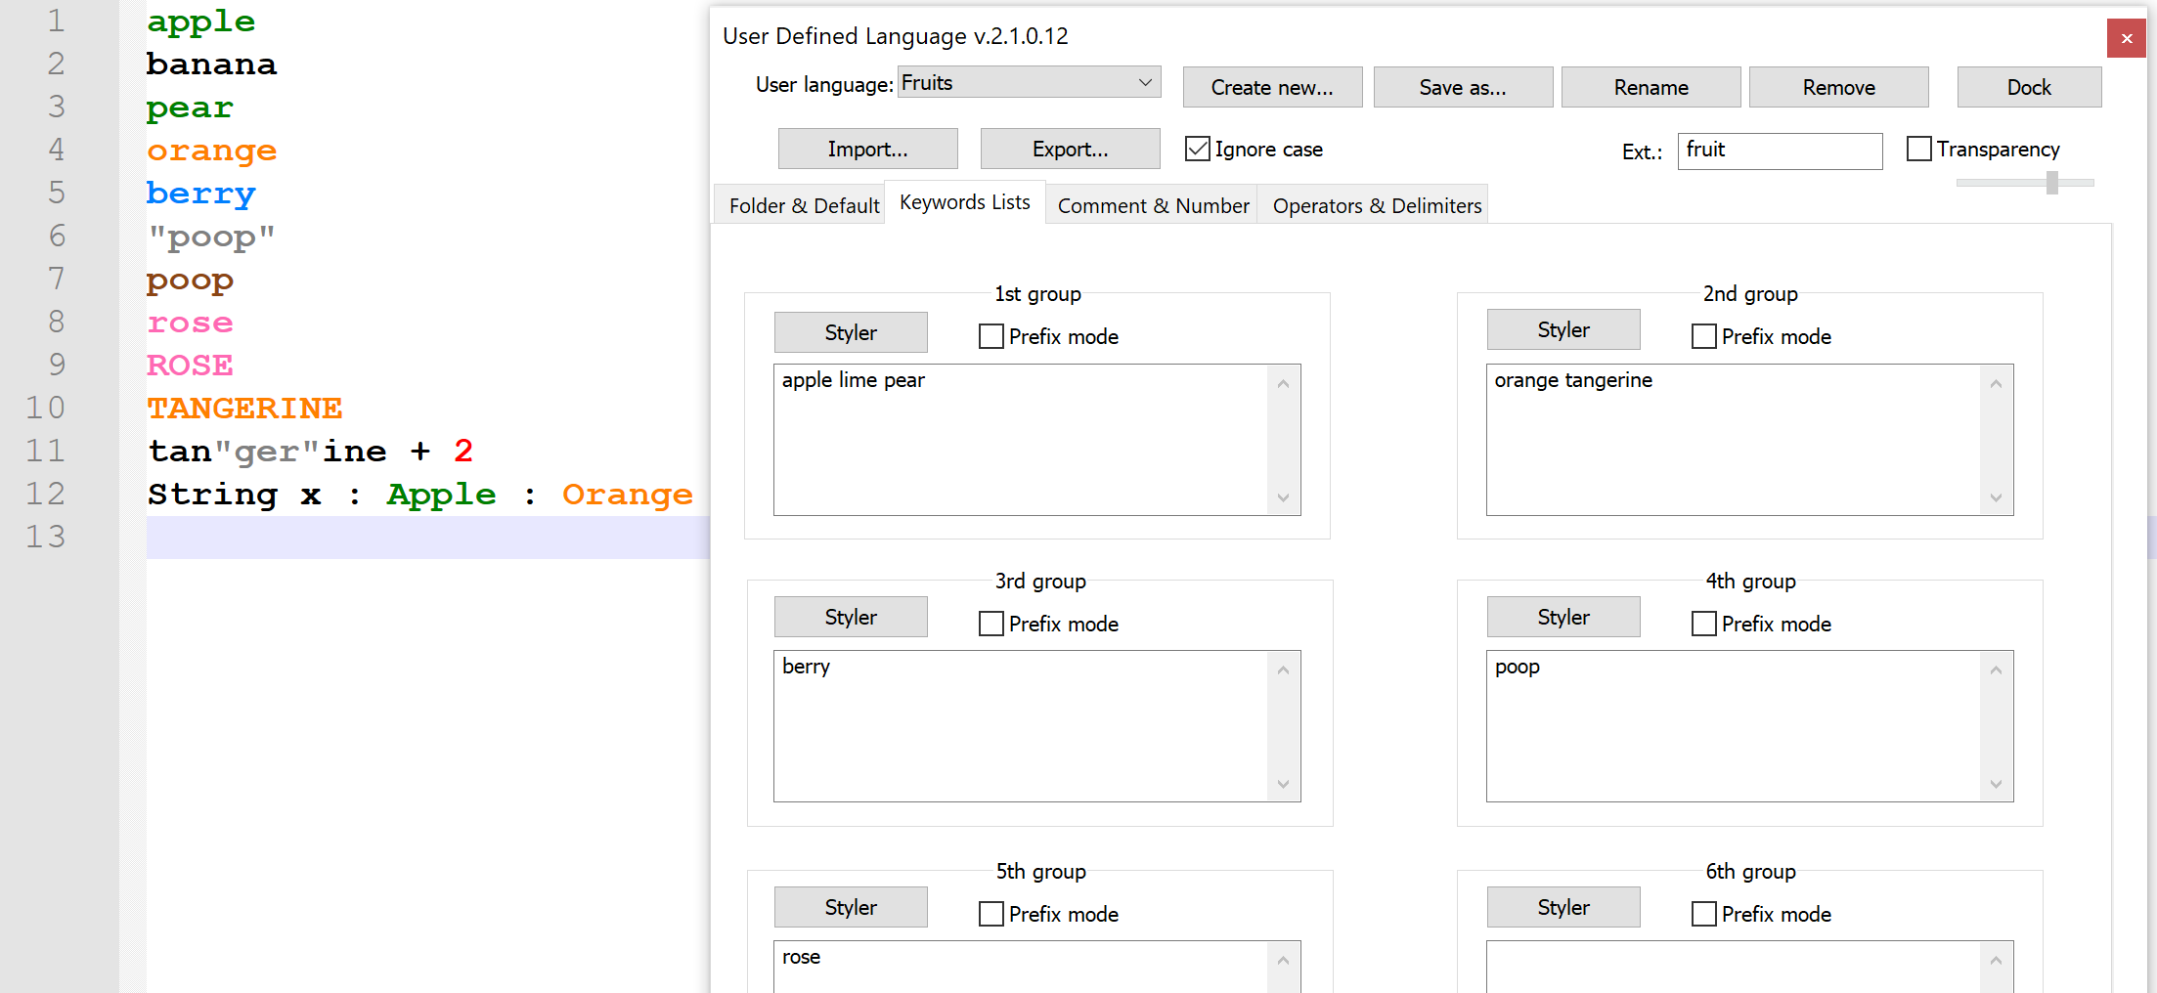Close the User Defined Language dialog
2157x993 pixels.
click(2126, 39)
